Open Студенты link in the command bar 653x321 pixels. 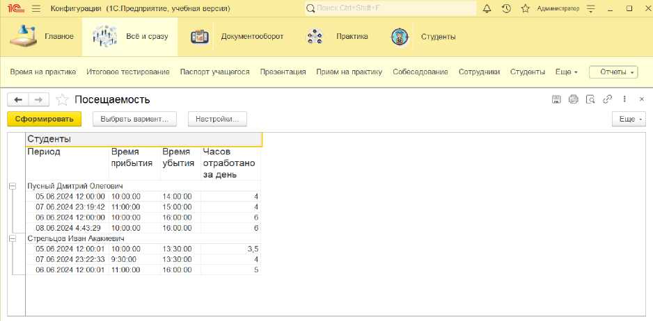tap(528, 72)
